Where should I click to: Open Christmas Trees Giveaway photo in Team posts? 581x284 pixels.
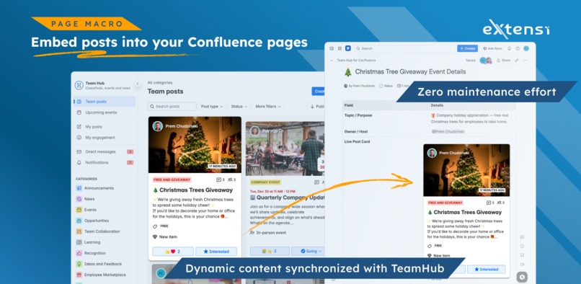(195, 145)
